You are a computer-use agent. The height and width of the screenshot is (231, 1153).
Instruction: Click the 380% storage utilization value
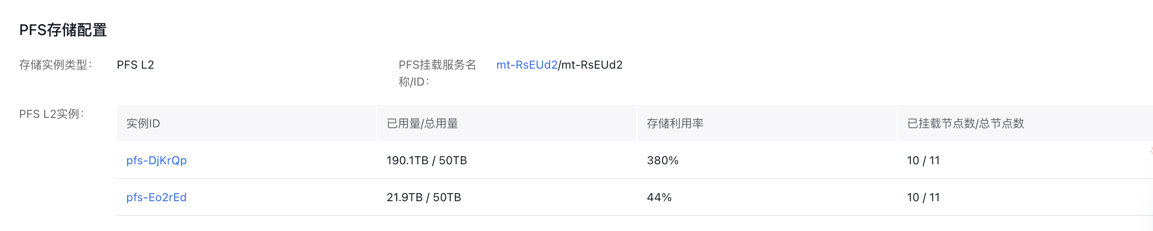[x=662, y=160]
